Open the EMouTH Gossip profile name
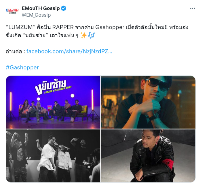200x186 pixels. [41, 8]
